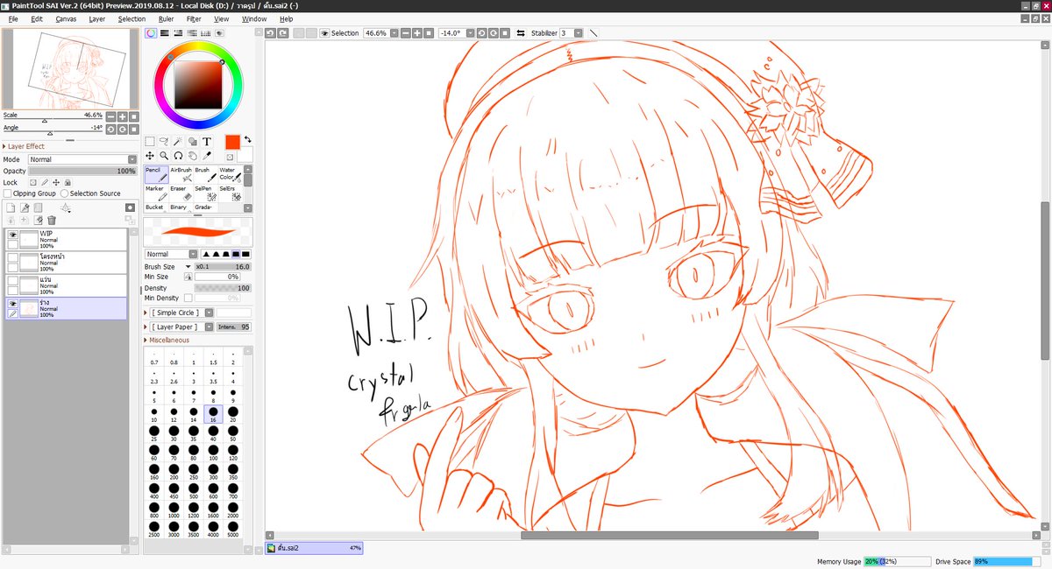Swap foreground and background colors

[248, 138]
